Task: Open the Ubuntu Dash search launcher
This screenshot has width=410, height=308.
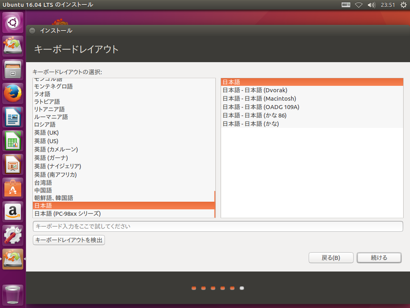Action: pos(13,22)
